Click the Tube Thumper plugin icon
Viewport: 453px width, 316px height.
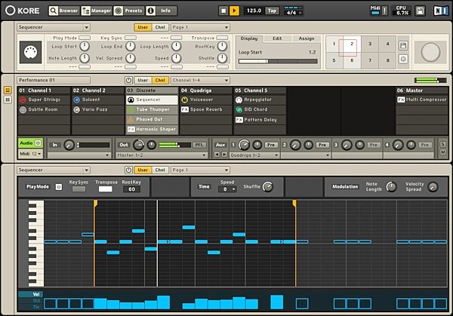point(131,109)
